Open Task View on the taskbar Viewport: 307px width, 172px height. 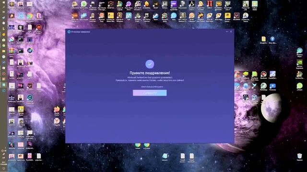[4, 12]
